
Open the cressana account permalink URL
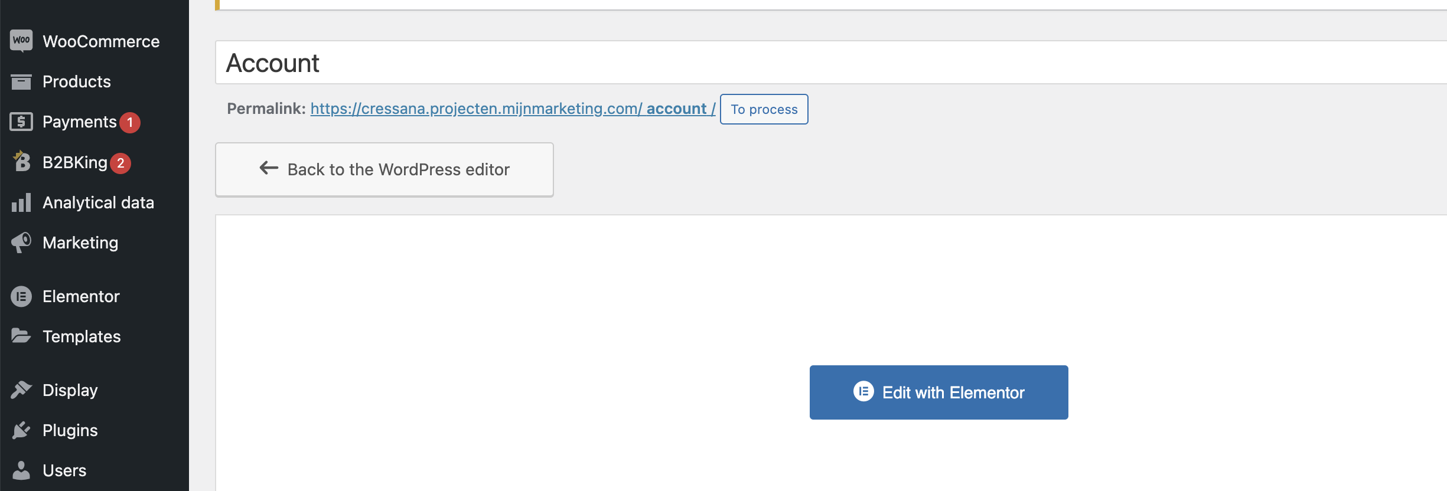513,109
